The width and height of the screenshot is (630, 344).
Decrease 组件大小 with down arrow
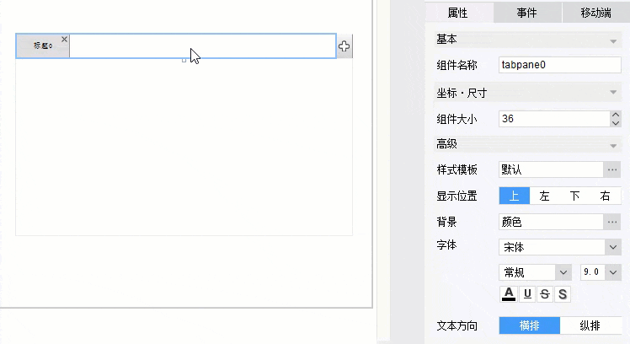point(616,123)
